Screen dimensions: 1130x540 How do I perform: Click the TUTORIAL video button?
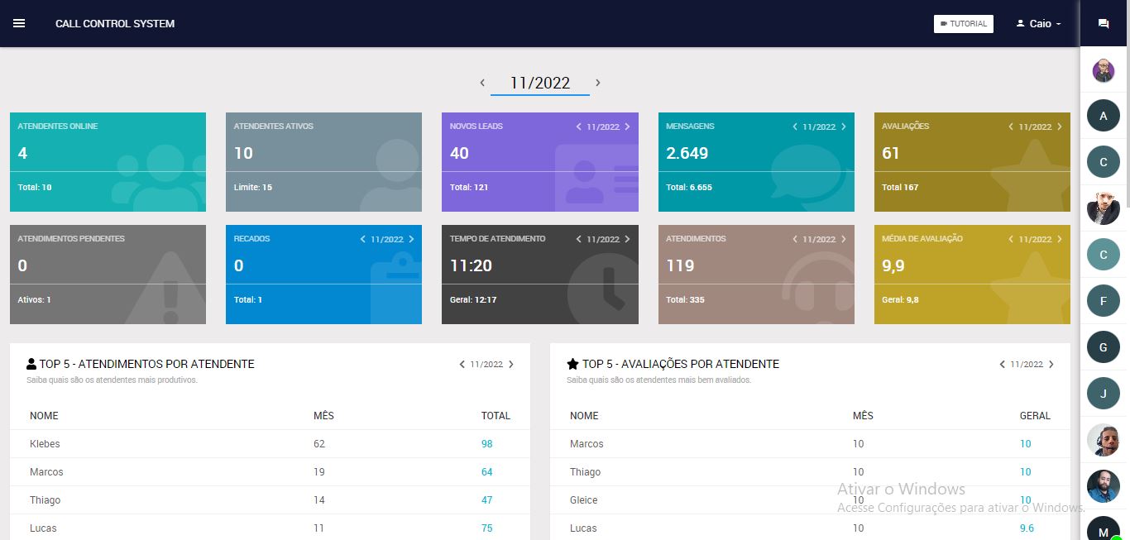[x=963, y=24]
